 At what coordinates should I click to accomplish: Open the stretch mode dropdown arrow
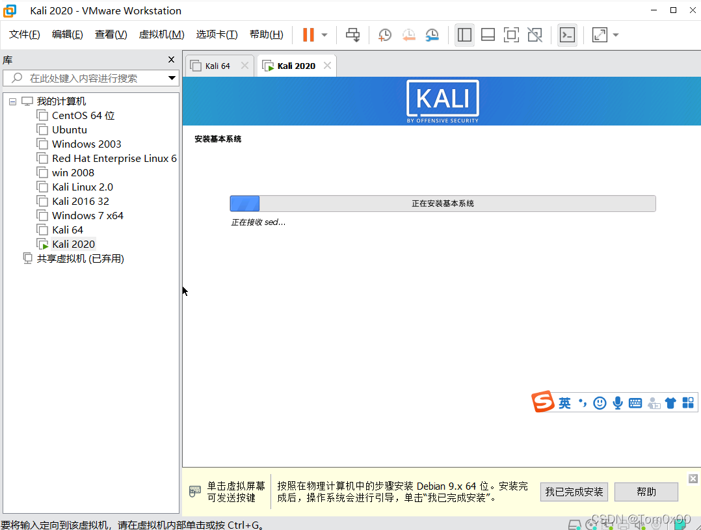pyautogui.click(x=616, y=35)
